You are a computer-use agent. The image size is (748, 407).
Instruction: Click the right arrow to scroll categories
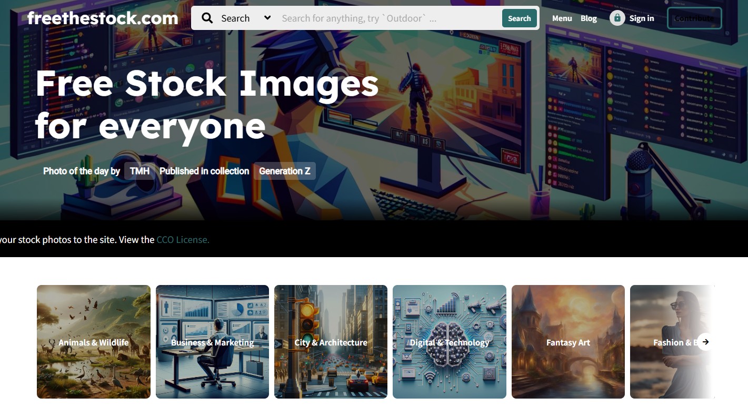(705, 342)
